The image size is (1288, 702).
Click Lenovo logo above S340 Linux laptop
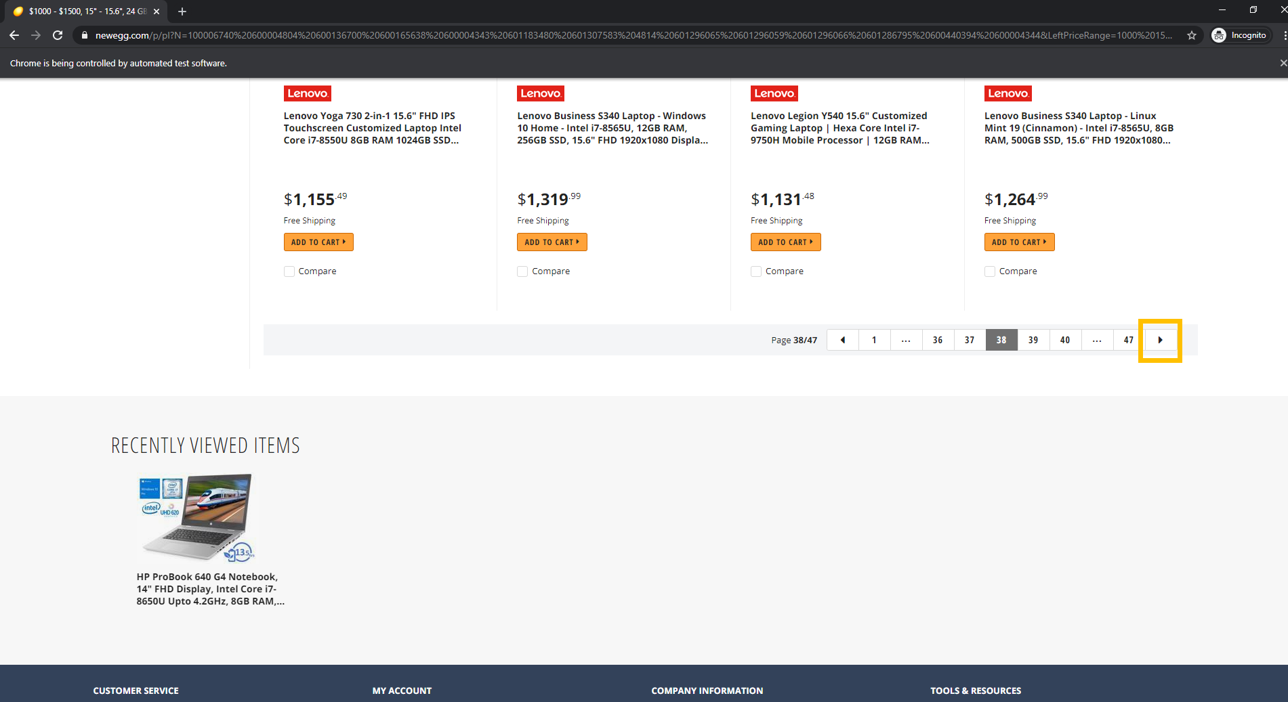pos(1008,93)
